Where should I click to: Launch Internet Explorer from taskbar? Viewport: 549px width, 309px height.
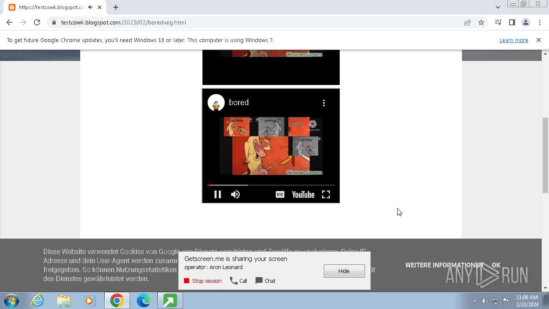coord(38,301)
